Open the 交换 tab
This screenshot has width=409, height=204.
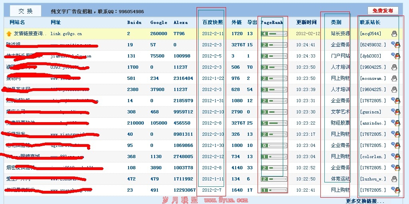[26, 11]
